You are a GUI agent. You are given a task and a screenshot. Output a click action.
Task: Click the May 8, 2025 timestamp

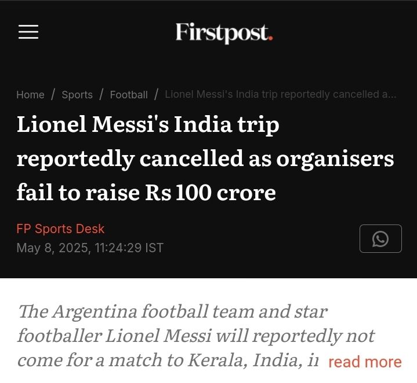(90, 248)
